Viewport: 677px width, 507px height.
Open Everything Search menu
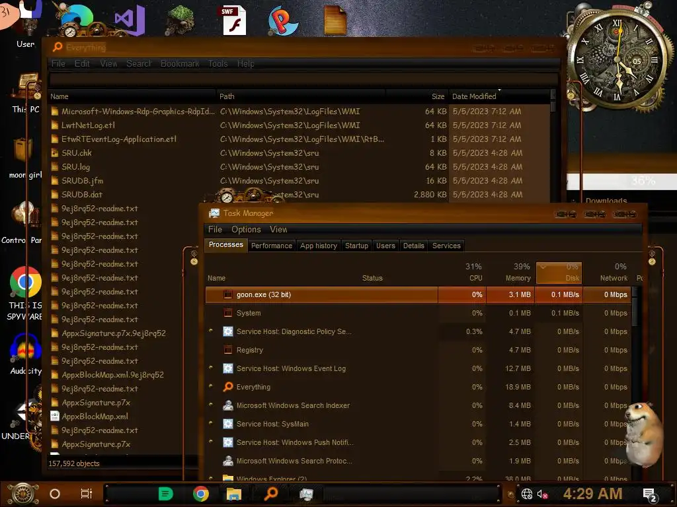tap(139, 64)
